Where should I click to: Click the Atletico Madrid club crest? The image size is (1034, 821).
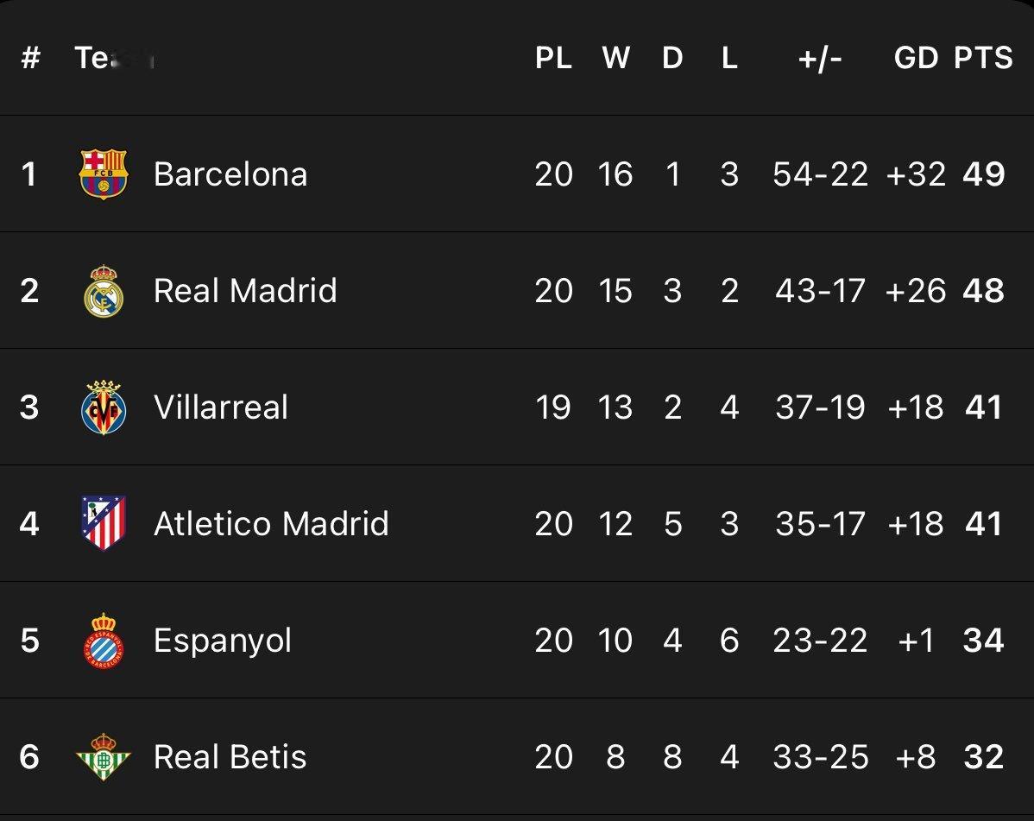tap(104, 524)
